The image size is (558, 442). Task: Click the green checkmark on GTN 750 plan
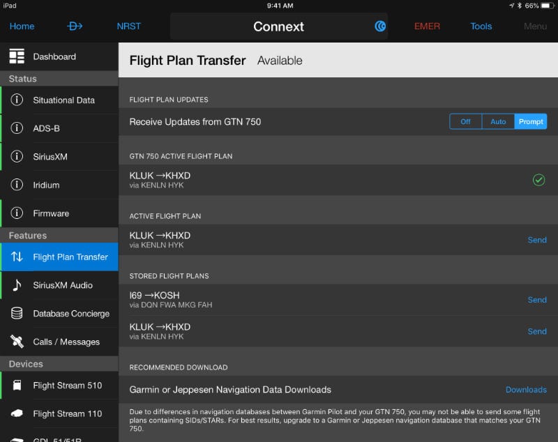(538, 180)
